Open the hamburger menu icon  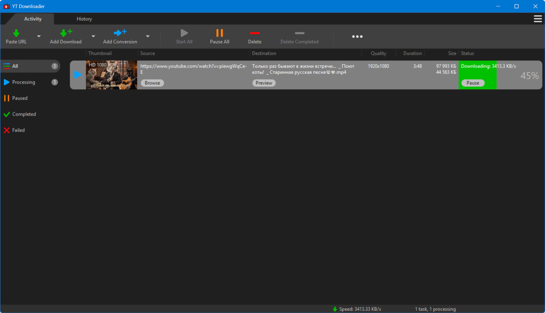point(538,19)
